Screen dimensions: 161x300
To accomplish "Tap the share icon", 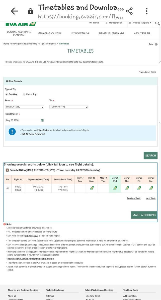I will [129, 11].
